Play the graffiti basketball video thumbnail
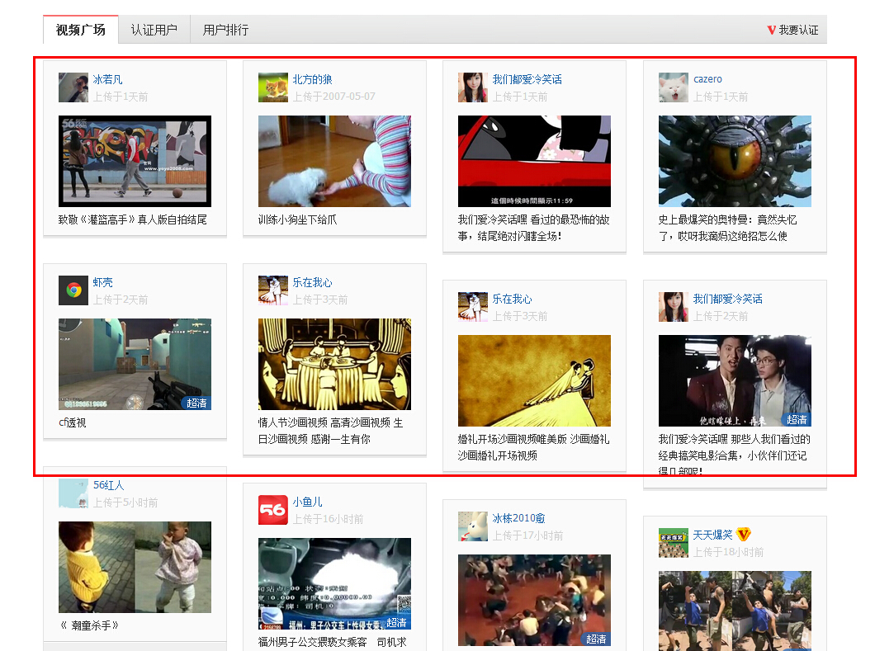Screen dimensions: 875x651 click(x=135, y=161)
